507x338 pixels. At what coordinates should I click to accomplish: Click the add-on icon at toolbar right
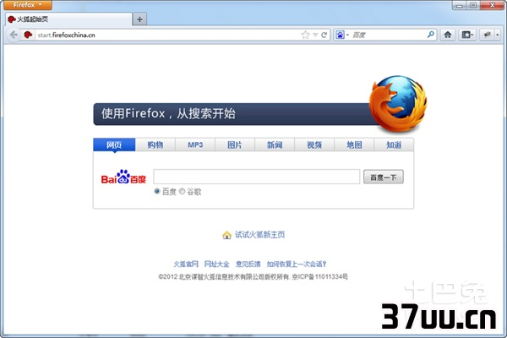pos(487,35)
